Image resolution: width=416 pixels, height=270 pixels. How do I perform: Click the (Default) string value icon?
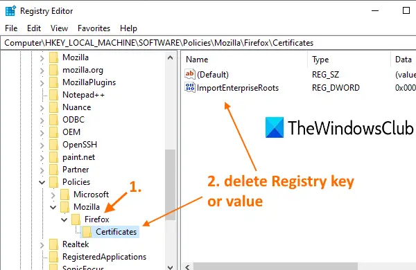190,74
